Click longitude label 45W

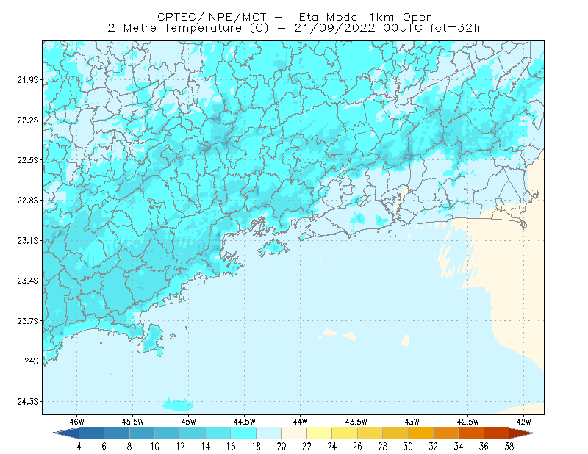[x=189, y=422]
